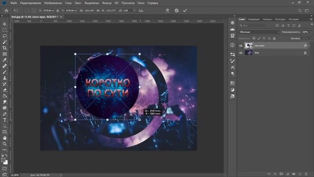The image size is (314, 177).
Task: Add layer style fx icon at panel bottom
Action: point(275,174)
